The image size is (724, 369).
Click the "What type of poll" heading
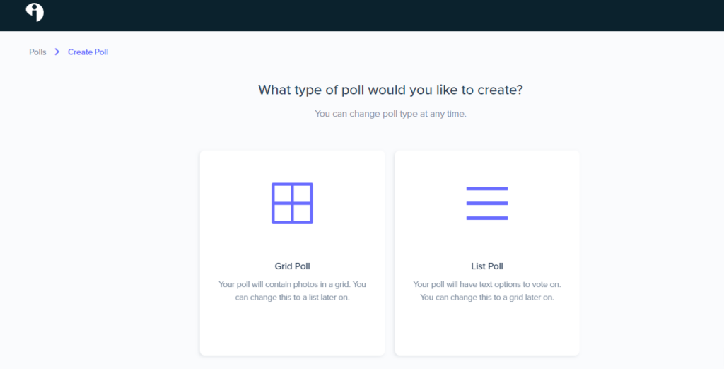click(x=390, y=90)
